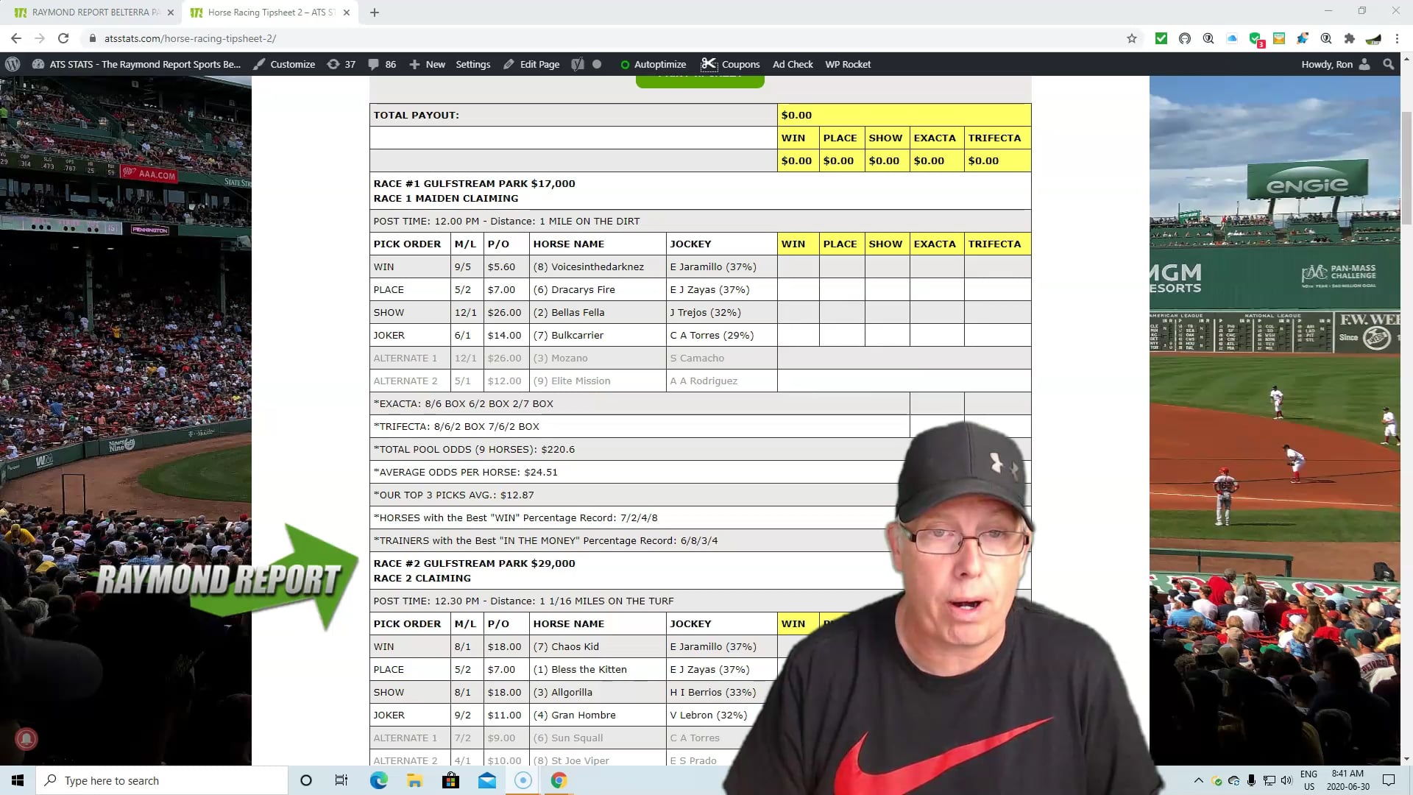Viewport: 1413px width, 795px height.
Task: Open the Howdy, Ron account menu
Action: pos(1335,64)
